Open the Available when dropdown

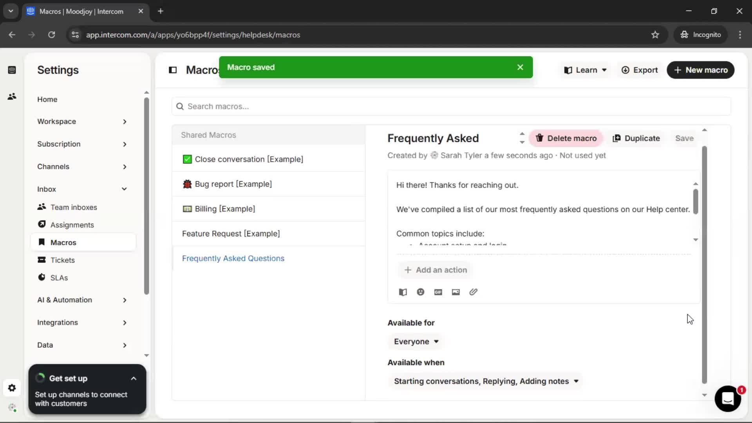pyautogui.click(x=486, y=381)
